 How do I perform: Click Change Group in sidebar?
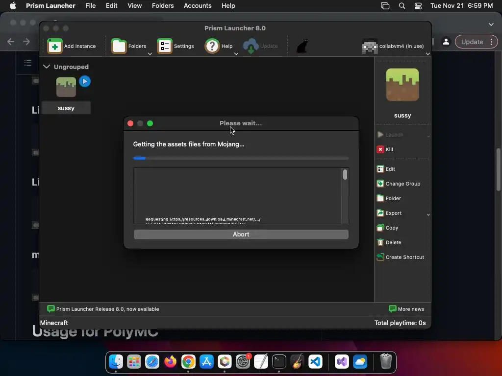point(399,184)
